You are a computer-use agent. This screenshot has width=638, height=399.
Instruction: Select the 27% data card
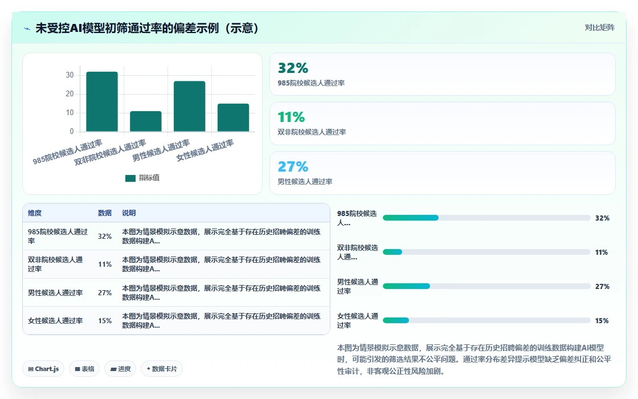pos(442,173)
